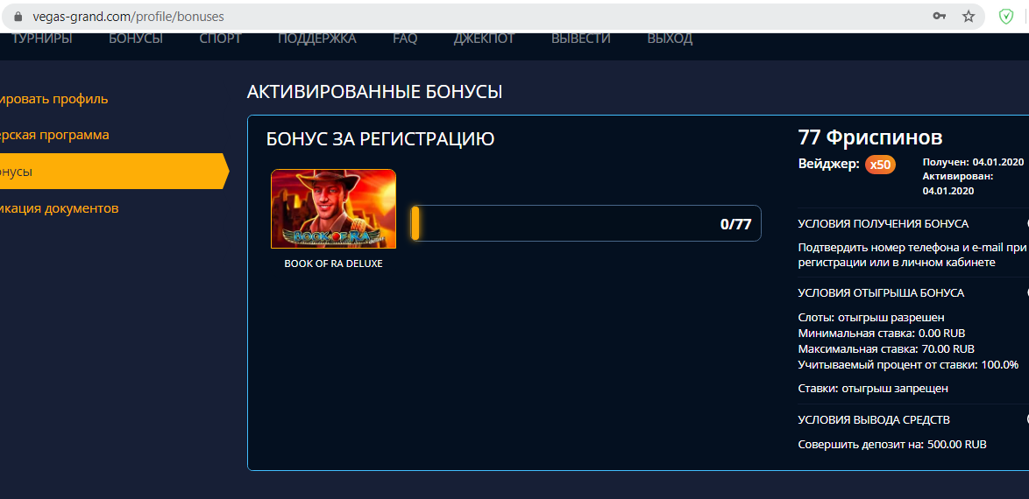Click the x50 wager badge
This screenshot has width=1029, height=499.
(880, 165)
